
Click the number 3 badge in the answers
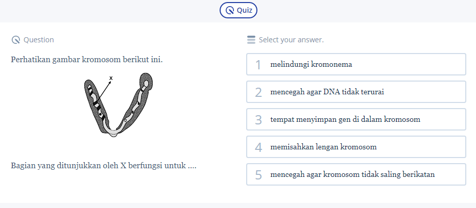click(258, 120)
